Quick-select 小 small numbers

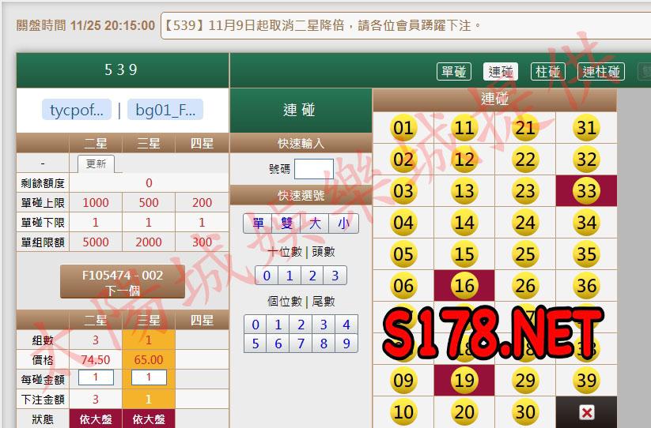click(343, 223)
